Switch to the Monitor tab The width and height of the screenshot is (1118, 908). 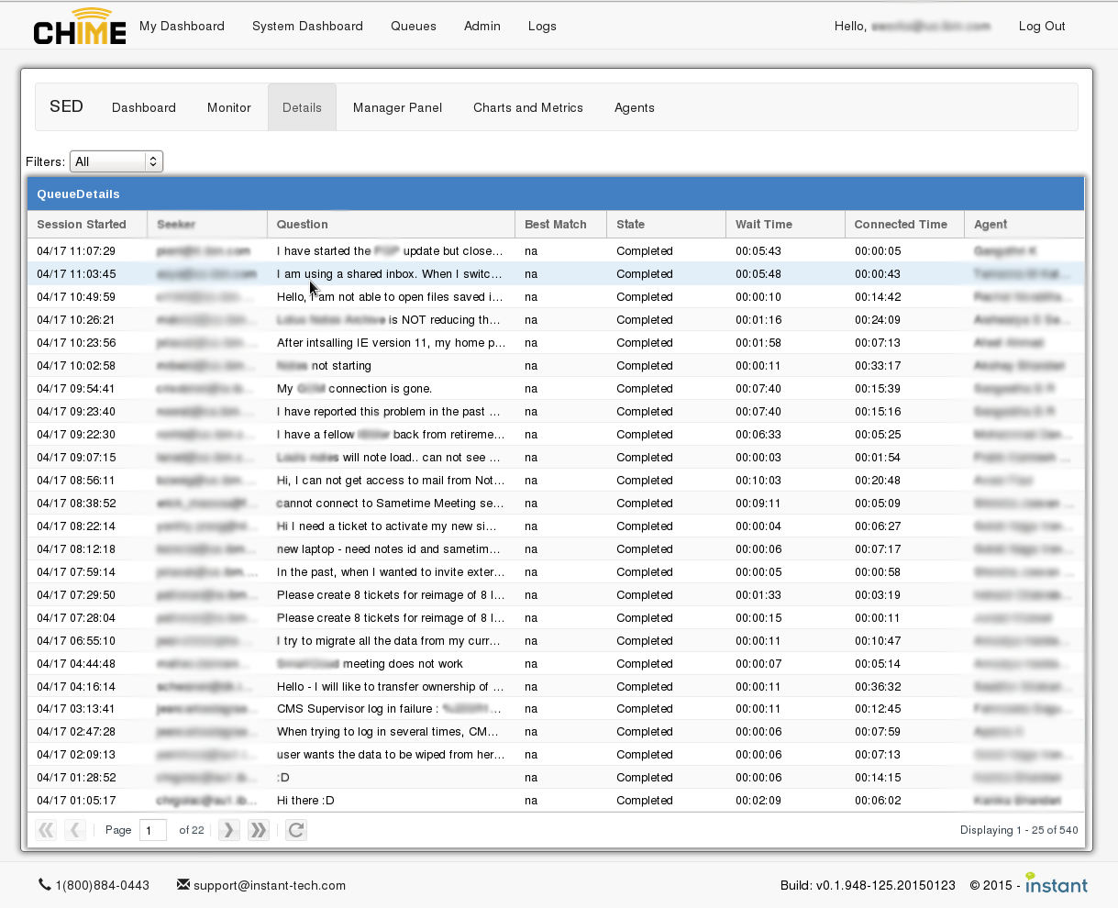229,107
